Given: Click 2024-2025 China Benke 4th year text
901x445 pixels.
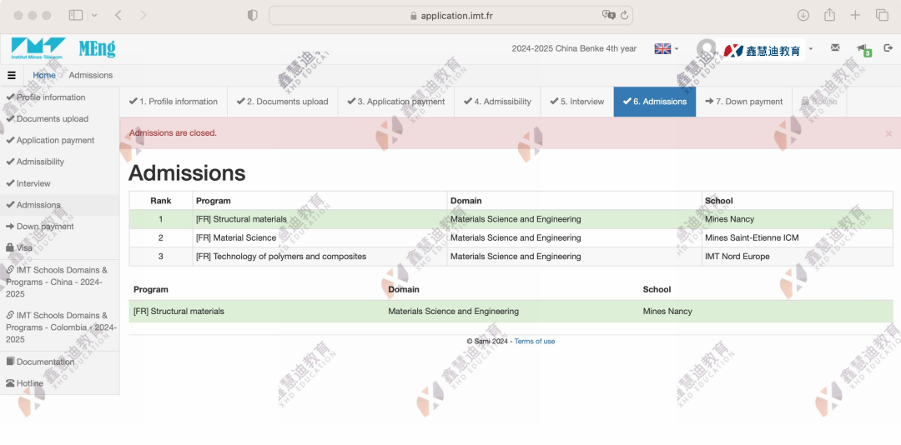Looking at the screenshot, I should (574, 49).
